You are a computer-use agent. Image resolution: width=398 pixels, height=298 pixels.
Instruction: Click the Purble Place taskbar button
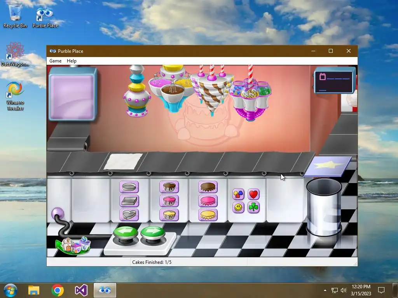105,290
